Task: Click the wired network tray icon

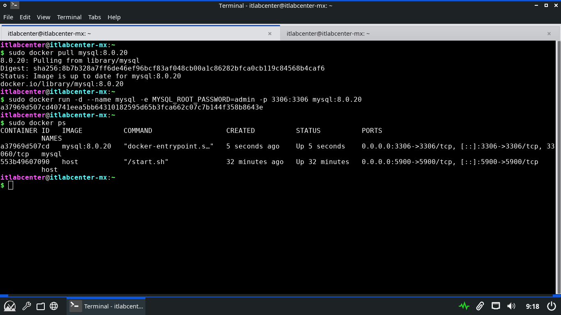Action: (496, 306)
